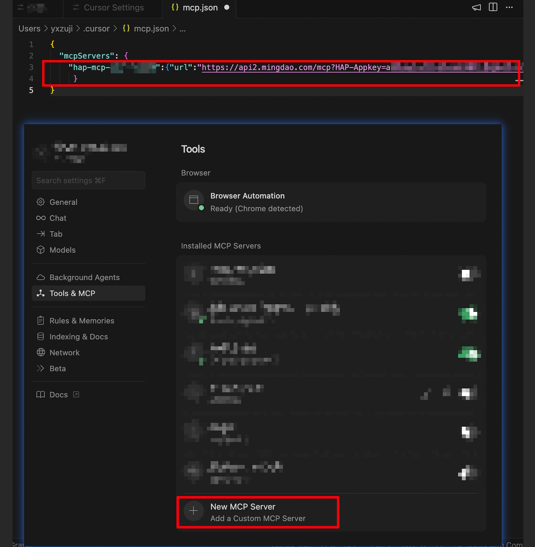Image resolution: width=535 pixels, height=547 pixels.
Task: Toggle the first installed MCP server switch
Action: pos(469,274)
